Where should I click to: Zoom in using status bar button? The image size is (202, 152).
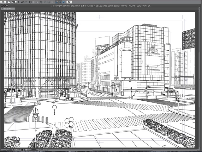coord(20,150)
